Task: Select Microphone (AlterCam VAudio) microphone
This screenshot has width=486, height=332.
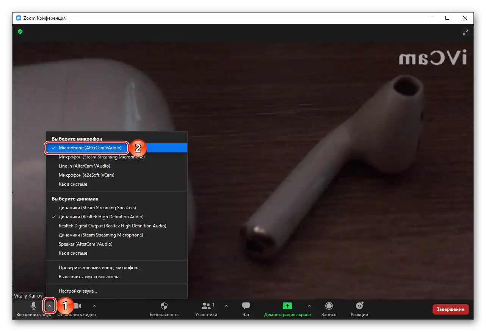Action: point(117,148)
